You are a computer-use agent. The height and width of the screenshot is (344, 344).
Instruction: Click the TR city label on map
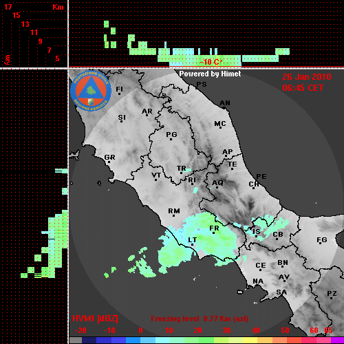182,169
